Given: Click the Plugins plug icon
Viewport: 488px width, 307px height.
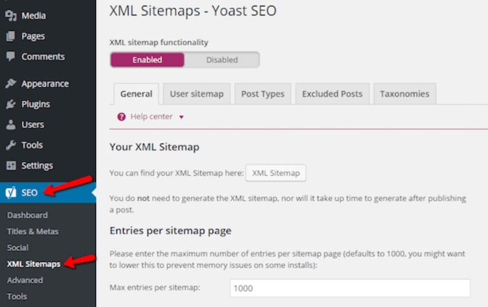Looking at the screenshot, I should (x=11, y=105).
